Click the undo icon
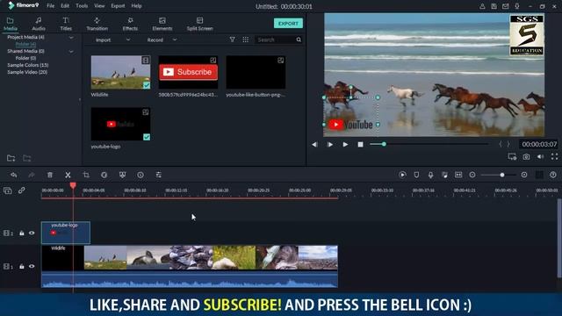 pos(14,175)
